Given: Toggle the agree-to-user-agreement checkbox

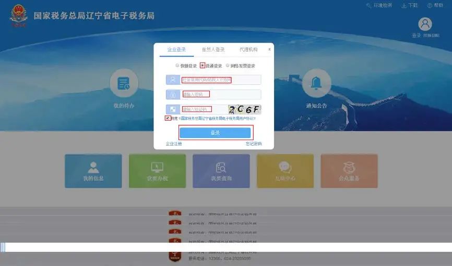Looking at the screenshot, I should coord(168,118).
